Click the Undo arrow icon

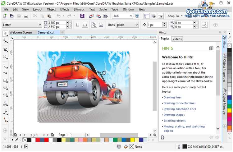pyautogui.click(x=59, y=16)
